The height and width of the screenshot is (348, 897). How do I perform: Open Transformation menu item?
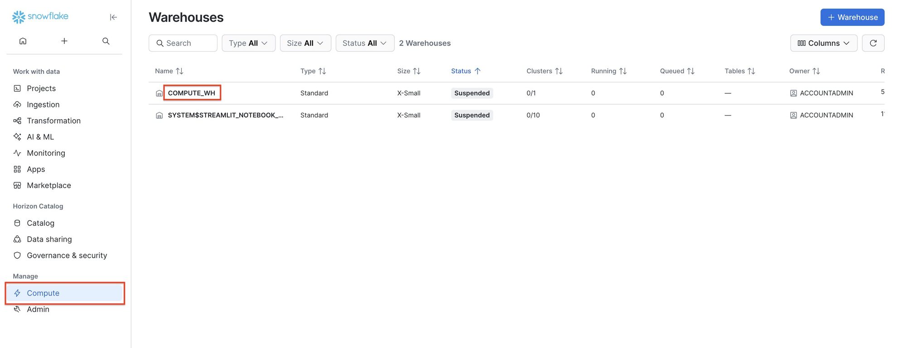(53, 121)
